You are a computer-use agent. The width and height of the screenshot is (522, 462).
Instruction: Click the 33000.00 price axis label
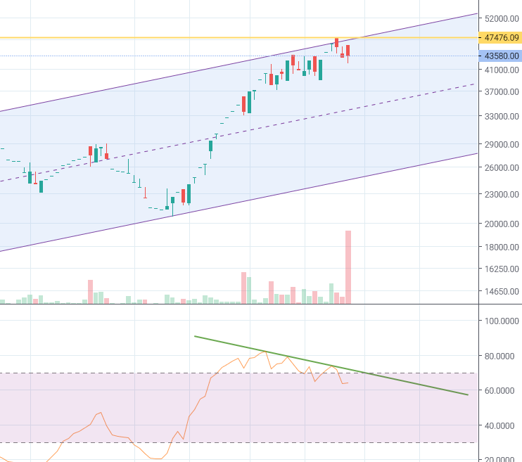(502, 116)
